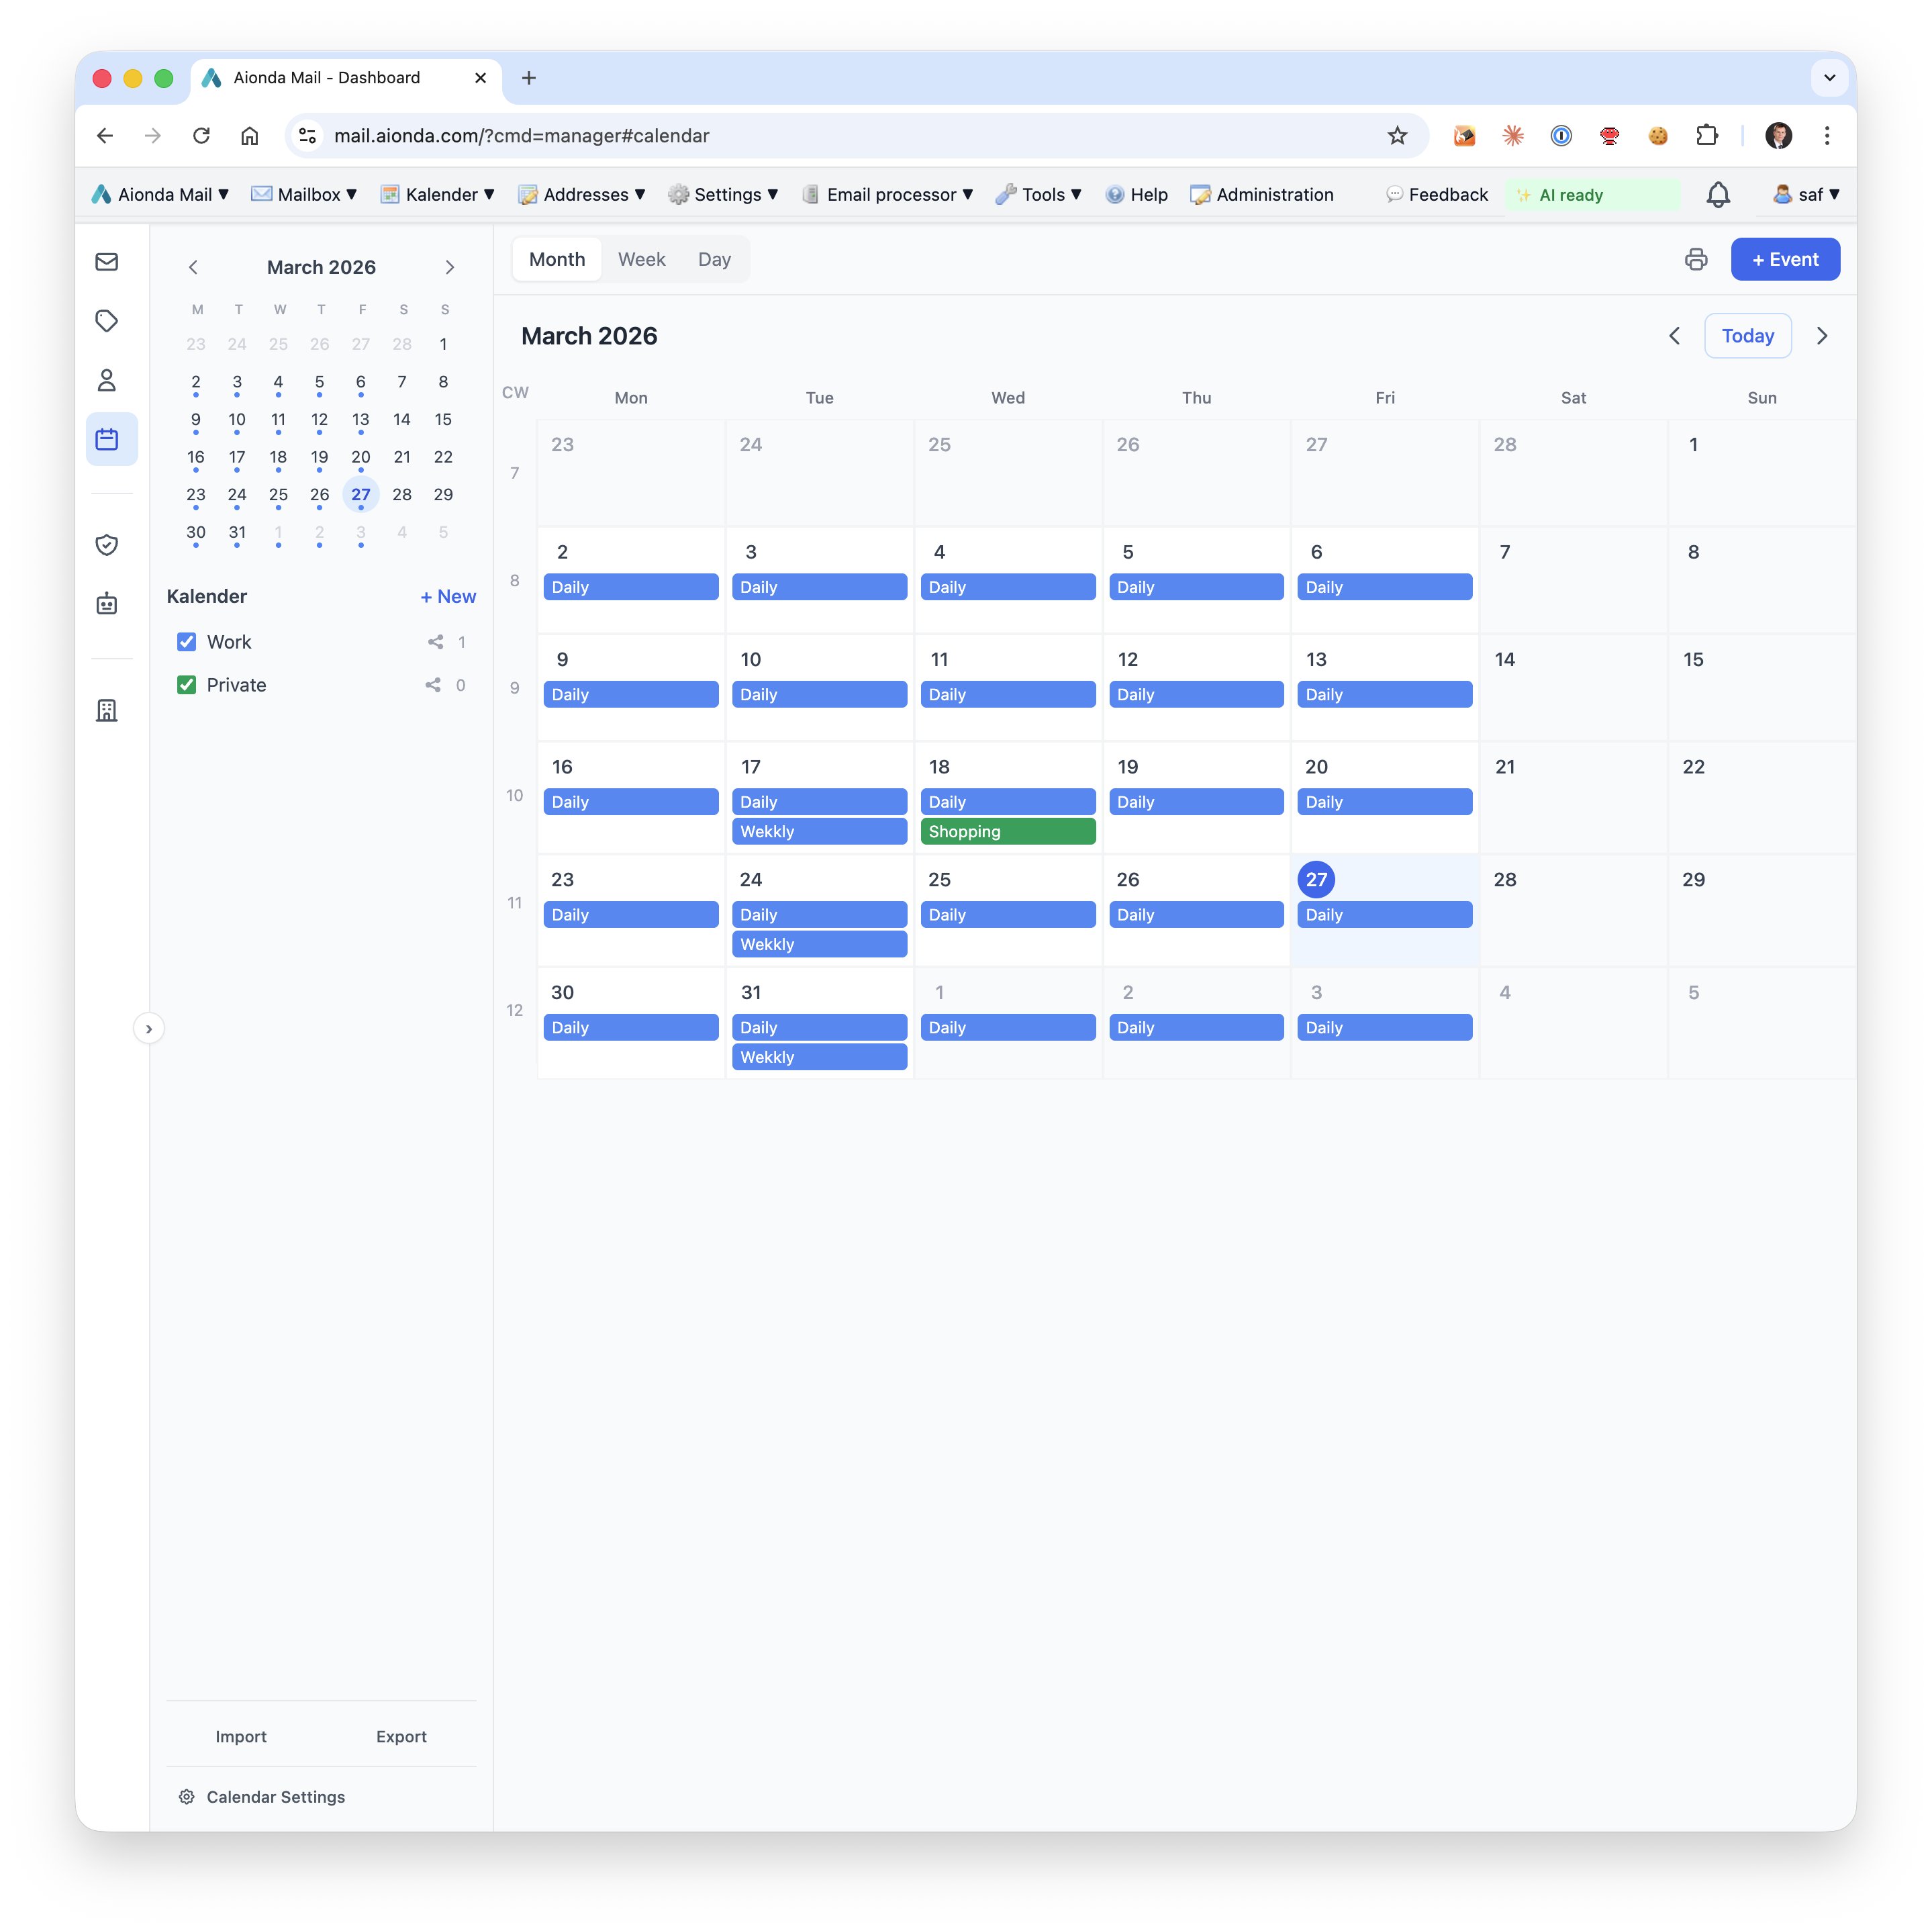
Task: Uncheck the Private calendar checkbox
Action: click(186, 685)
